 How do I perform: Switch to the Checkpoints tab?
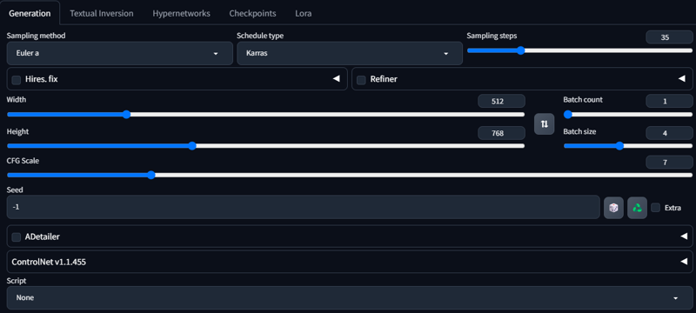tap(252, 13)
